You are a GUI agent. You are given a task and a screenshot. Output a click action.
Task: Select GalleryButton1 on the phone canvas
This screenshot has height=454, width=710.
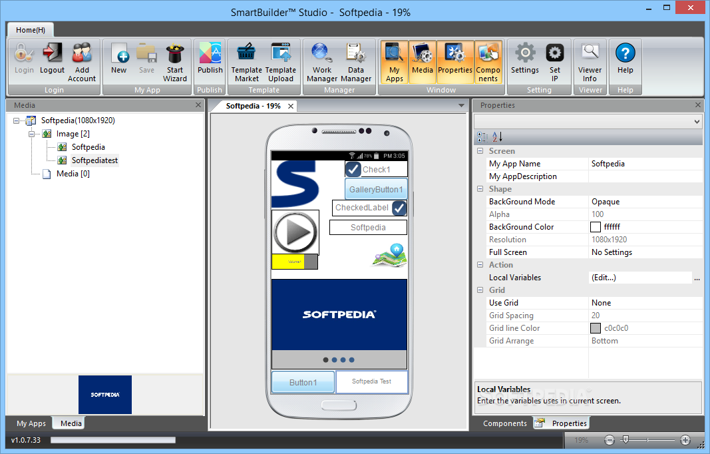click(376, 190)
